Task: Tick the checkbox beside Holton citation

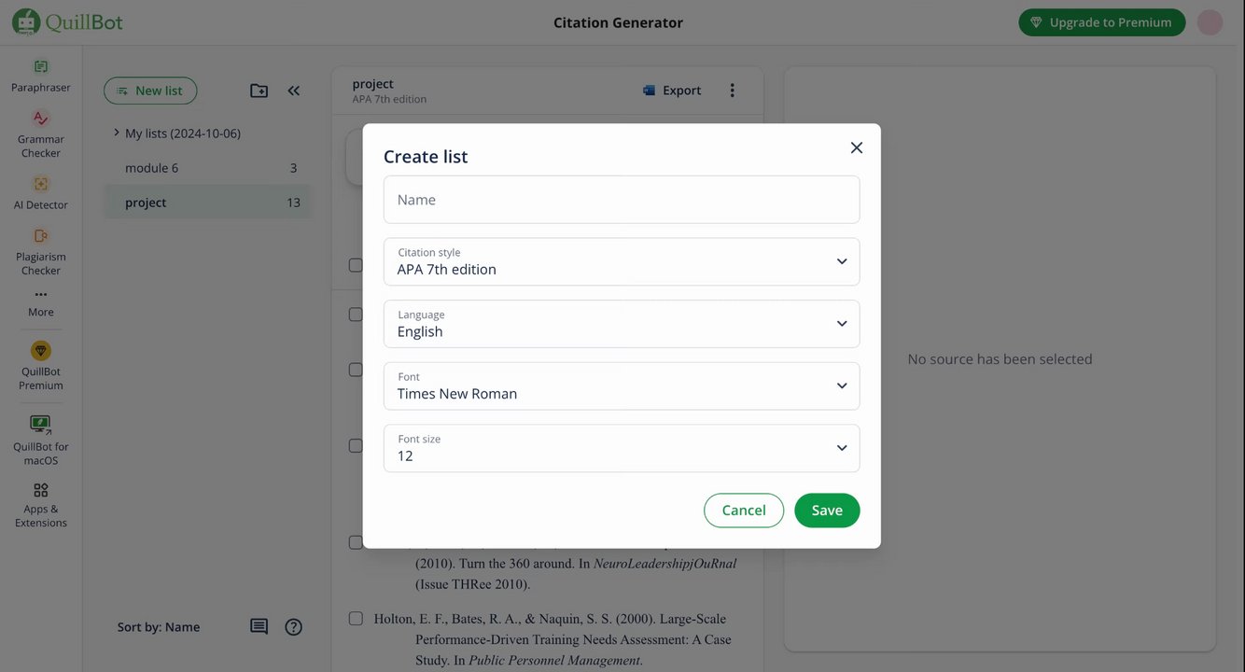Action: pyautogui.click(x=356, y=619)
